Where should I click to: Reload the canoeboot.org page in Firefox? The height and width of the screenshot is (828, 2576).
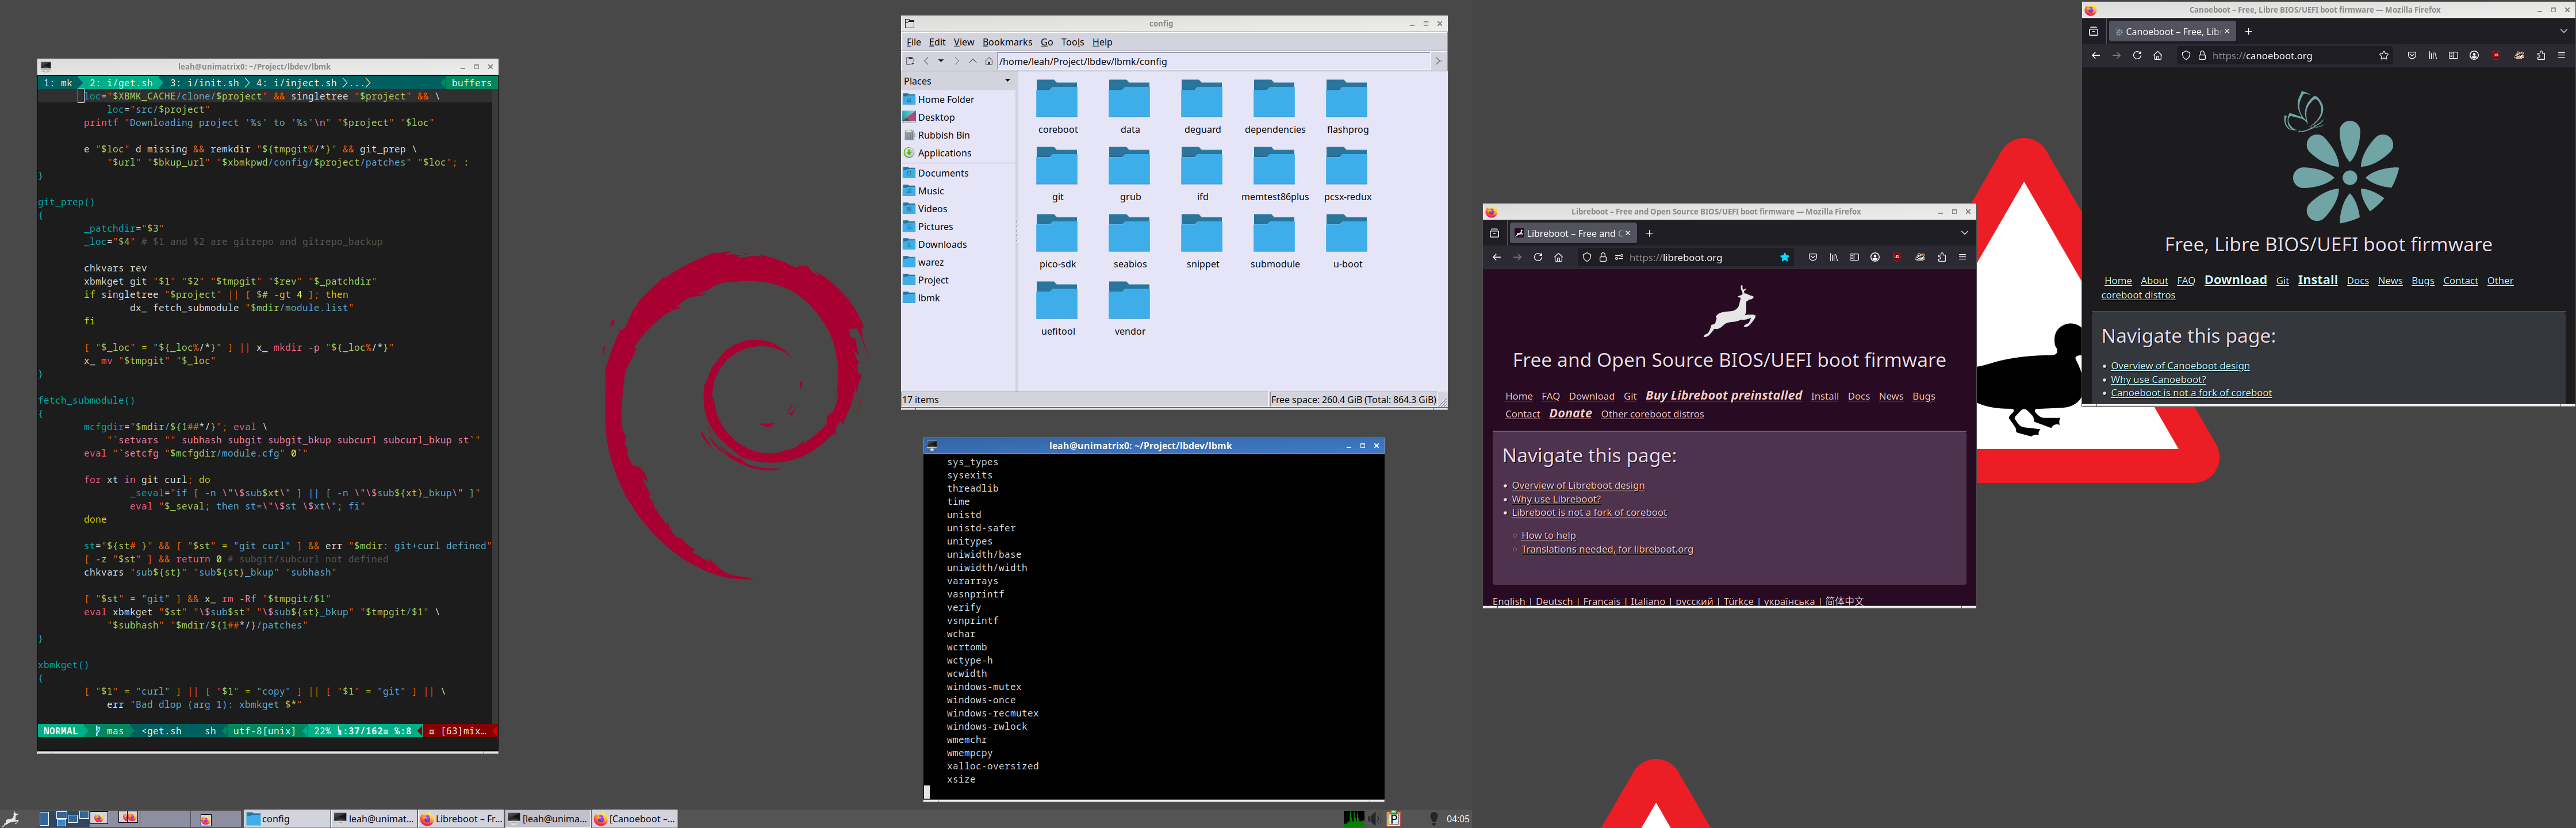2137,55
